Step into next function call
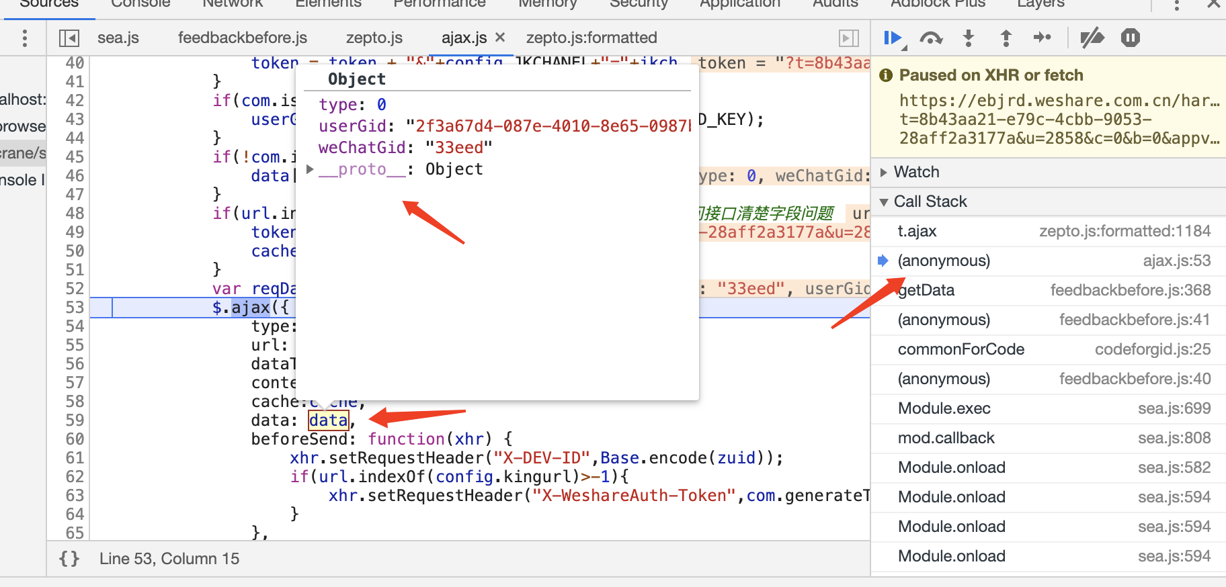This screenshot has width=1226, height=587. tap(969, 38)
